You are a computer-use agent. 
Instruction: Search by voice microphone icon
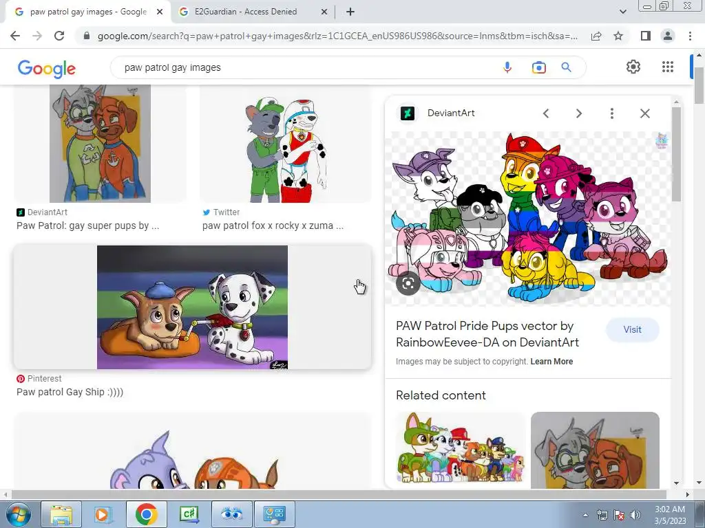click(x=507, y=67)
